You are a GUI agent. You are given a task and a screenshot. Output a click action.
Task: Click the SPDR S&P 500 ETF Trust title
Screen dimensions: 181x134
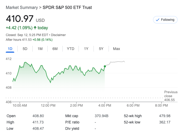pyautogui.click(x=67, y=8)
